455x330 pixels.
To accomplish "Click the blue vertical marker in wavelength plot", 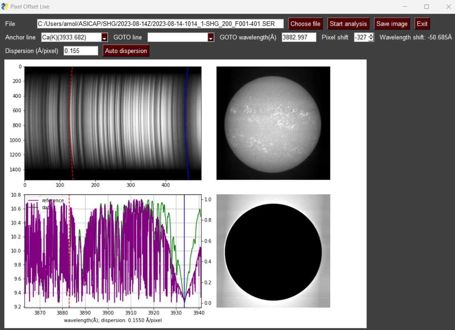I will 184,251.
